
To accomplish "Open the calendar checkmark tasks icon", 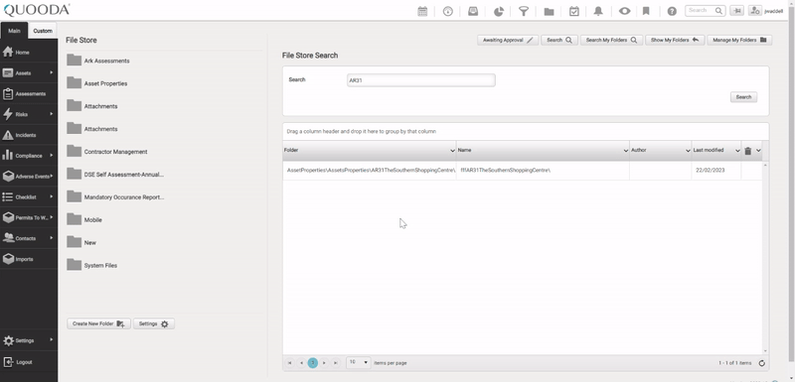I will (574, 11).
